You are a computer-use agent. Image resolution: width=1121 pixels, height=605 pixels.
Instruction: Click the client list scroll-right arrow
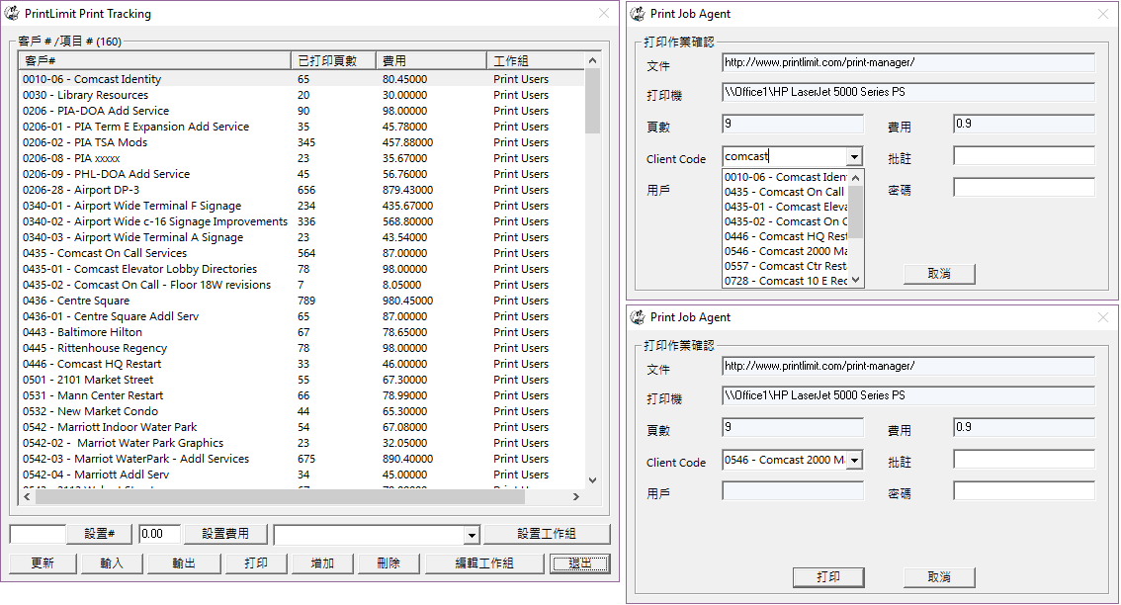pyautogui.click(x=576, y=496)
